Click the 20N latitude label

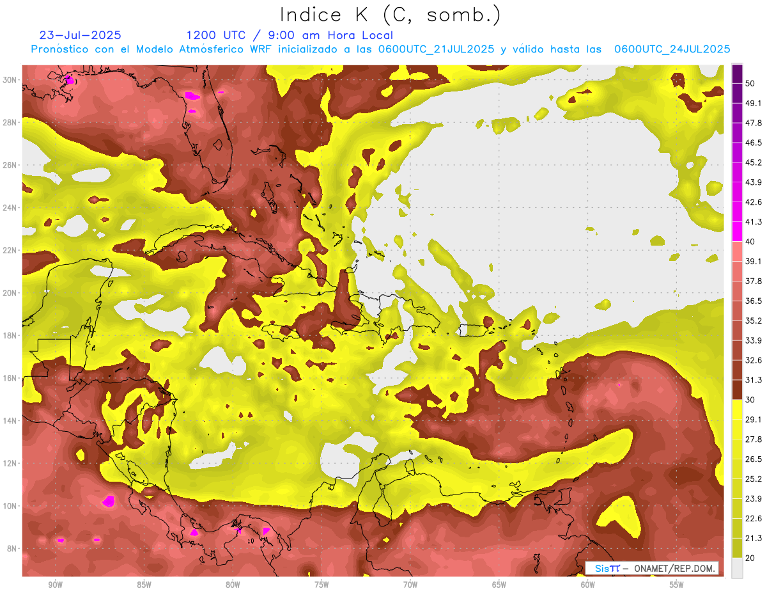pyautogui.click(x=9, y=293)
